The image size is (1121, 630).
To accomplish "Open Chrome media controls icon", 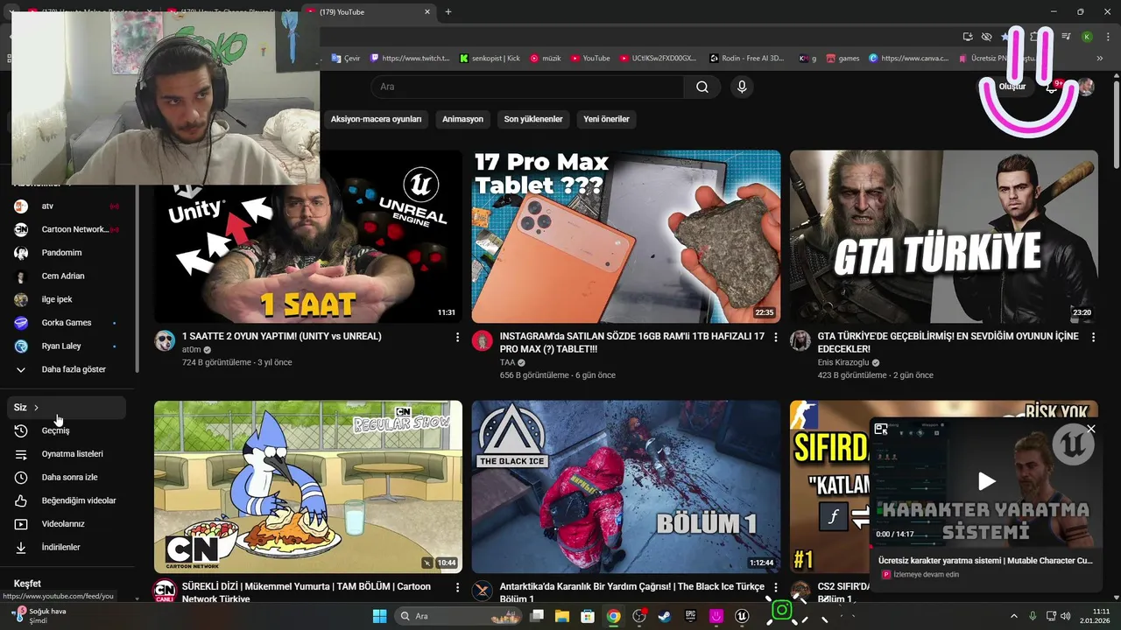I will (x=1067, y=37).
